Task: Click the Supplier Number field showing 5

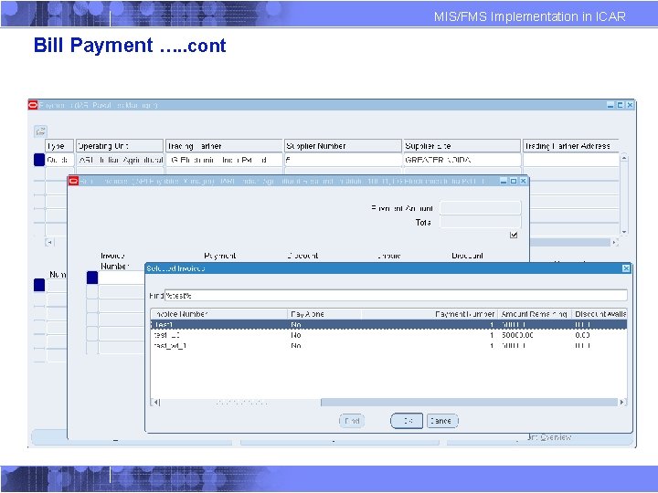Action: click(x=343, y=160)
